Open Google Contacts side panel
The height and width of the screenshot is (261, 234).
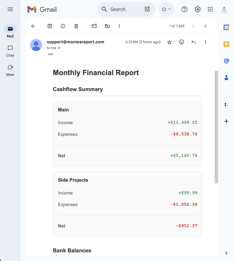click(x=226, y=78)
